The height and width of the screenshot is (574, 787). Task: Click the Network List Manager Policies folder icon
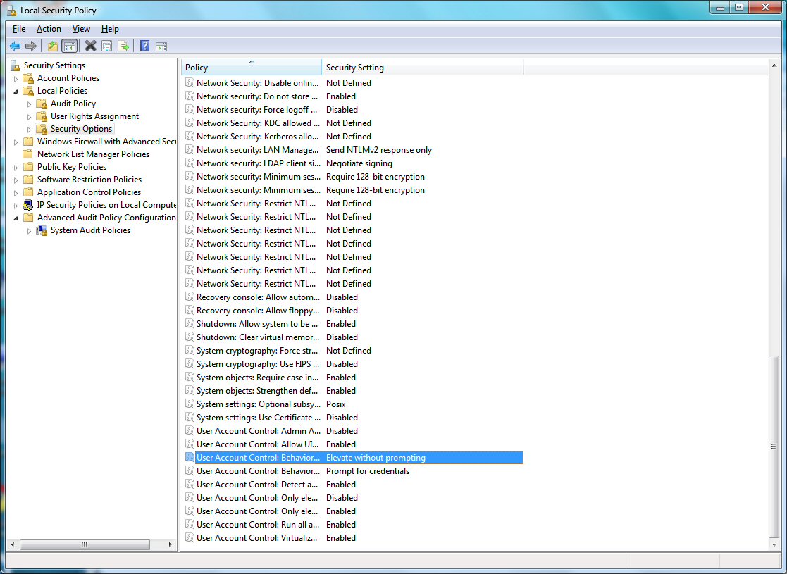click(29, 154)
